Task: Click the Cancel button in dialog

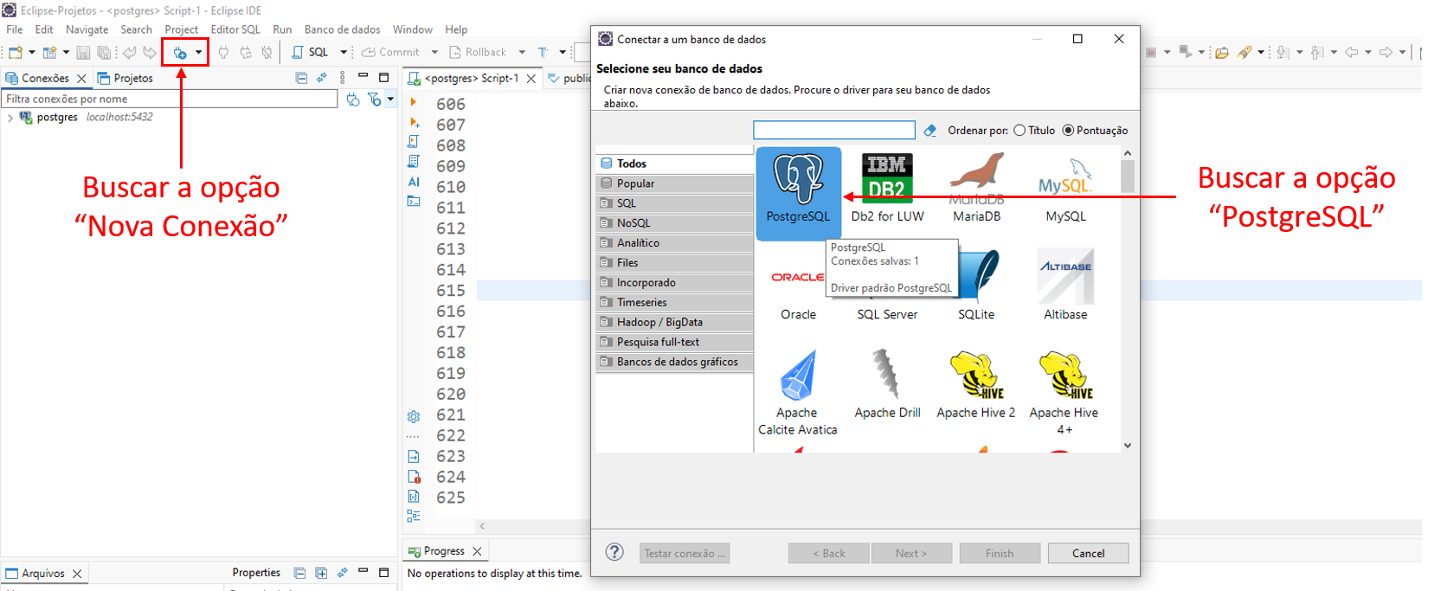Action: (x=1088, y=554)
